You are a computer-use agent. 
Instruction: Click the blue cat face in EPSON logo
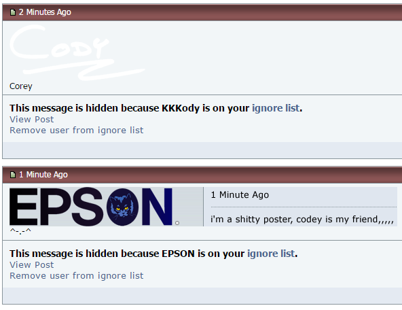coord(122,207)
